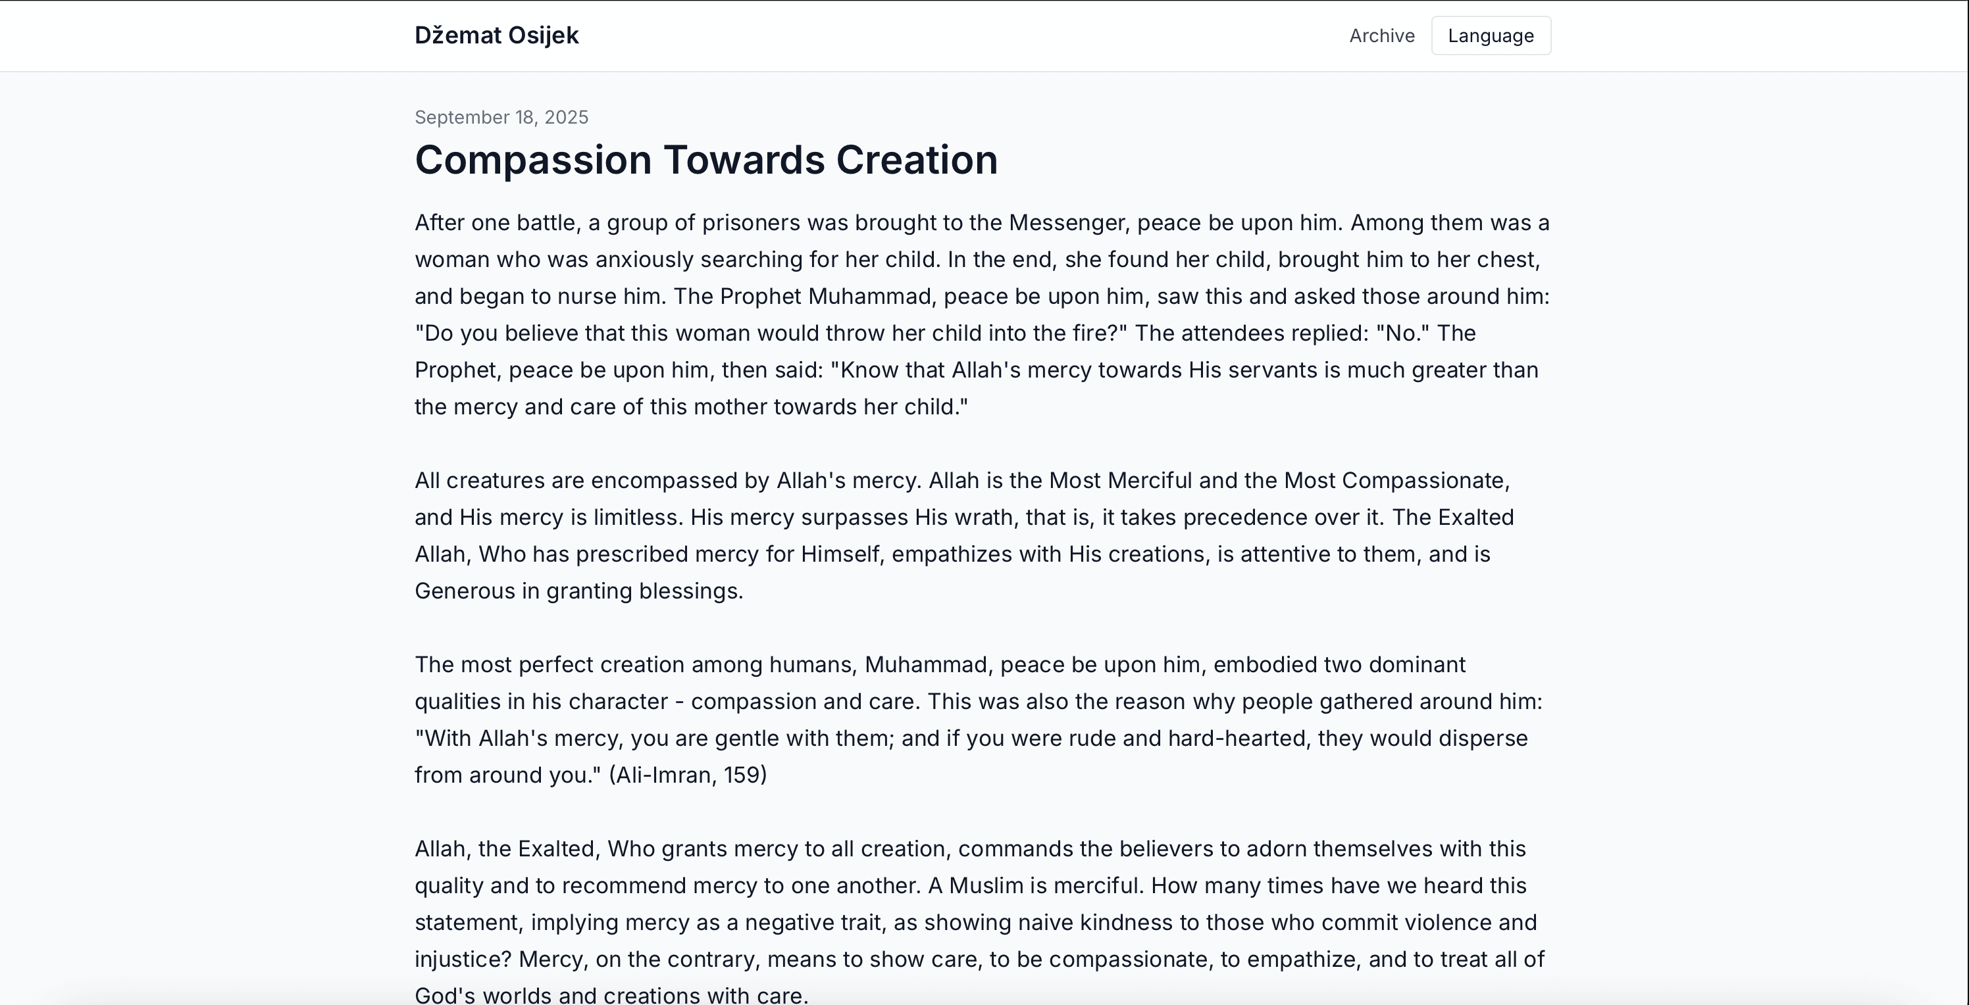Select the September 18, 2025 date text

pos(501,117)
